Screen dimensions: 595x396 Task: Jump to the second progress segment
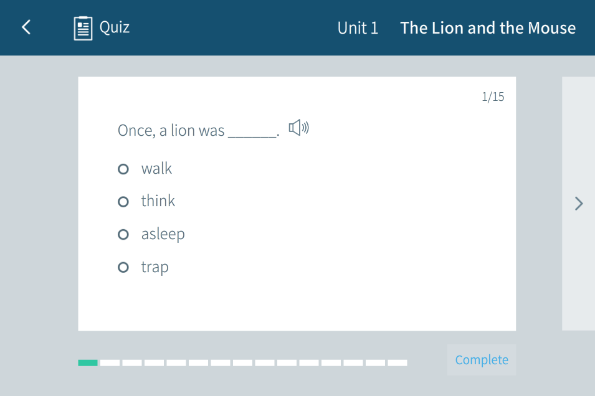coord(110,362)
